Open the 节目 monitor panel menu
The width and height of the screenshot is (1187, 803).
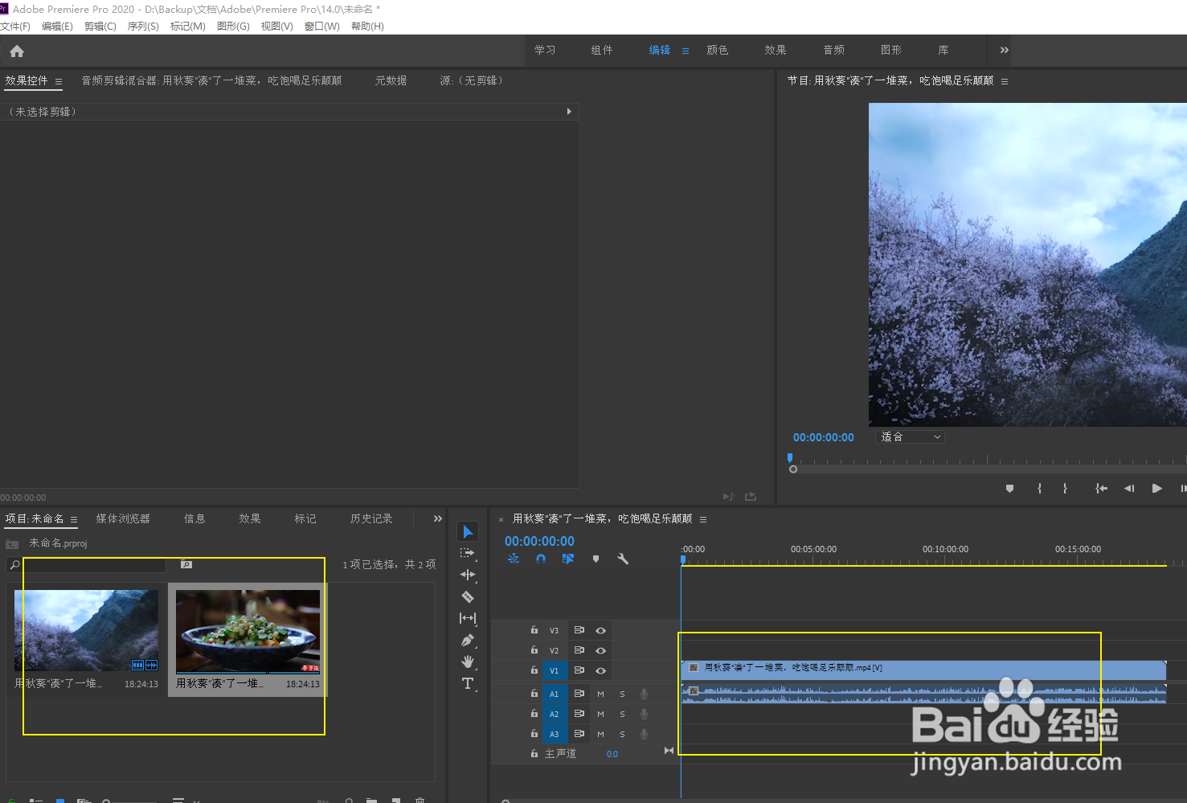pyautogui.click(x=1005, y=81)
